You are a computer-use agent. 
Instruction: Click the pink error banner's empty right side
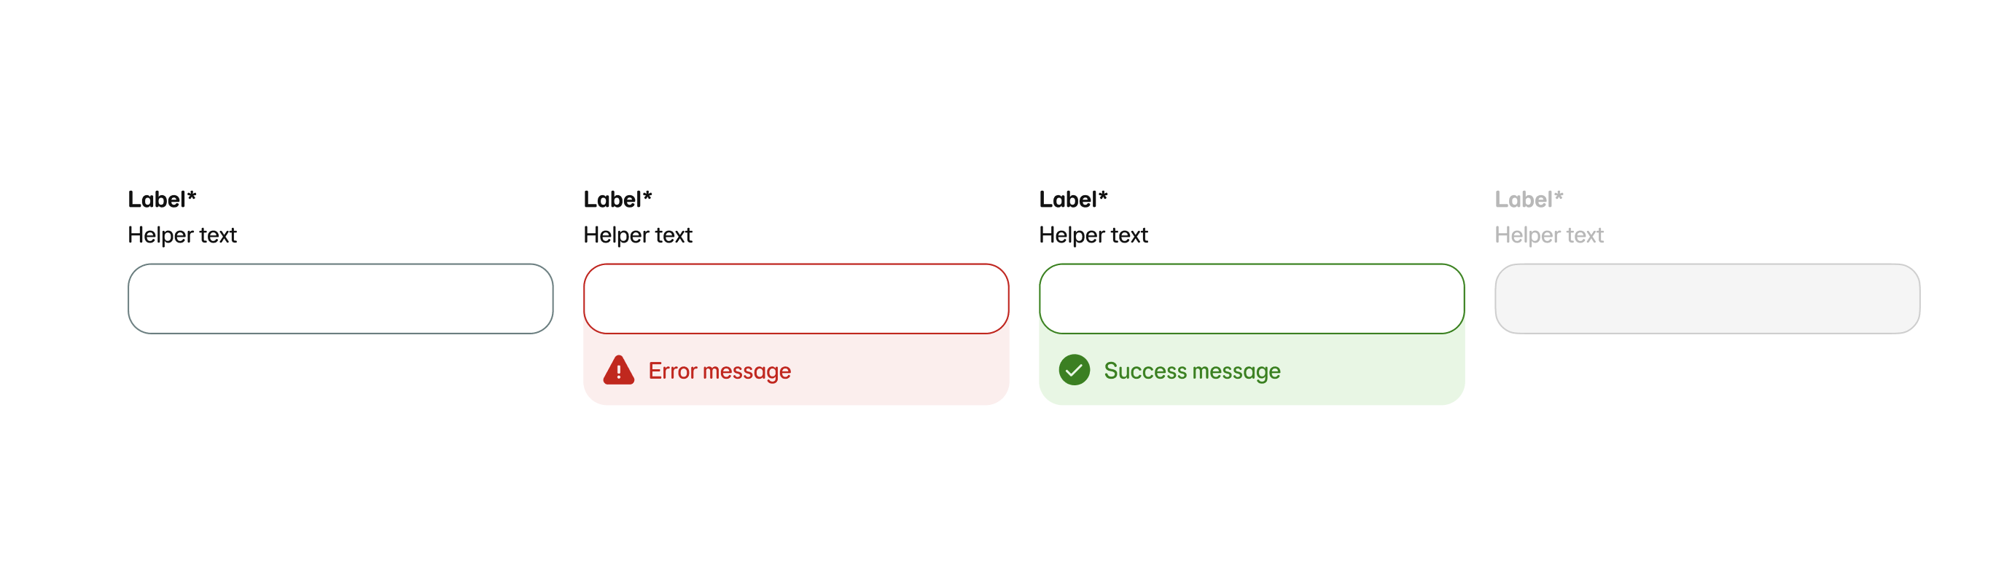(x=914, y=371)
